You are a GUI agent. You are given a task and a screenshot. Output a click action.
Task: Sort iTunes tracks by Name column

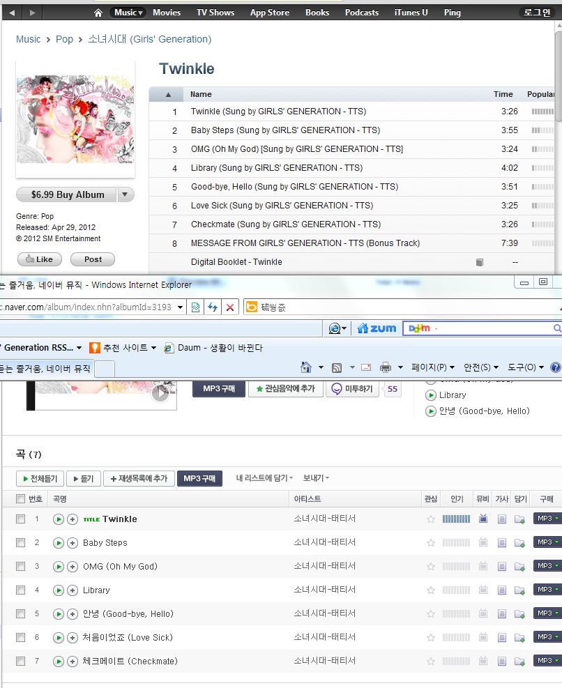coord(201,94)
